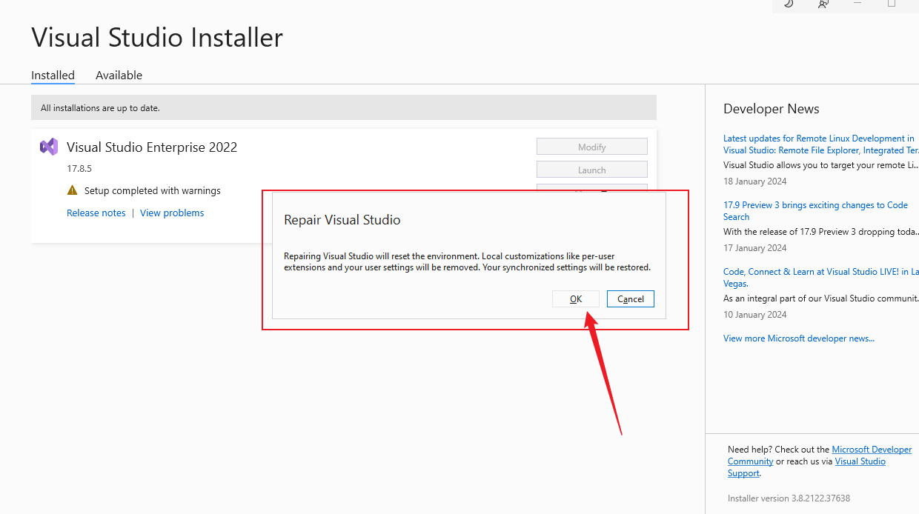Open the View problems link
The width and height of the screenshot is (919, 514).
click(172, 213)
